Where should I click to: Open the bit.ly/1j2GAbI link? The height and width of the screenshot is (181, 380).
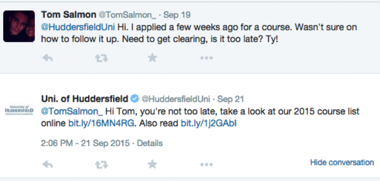point(209,123)
